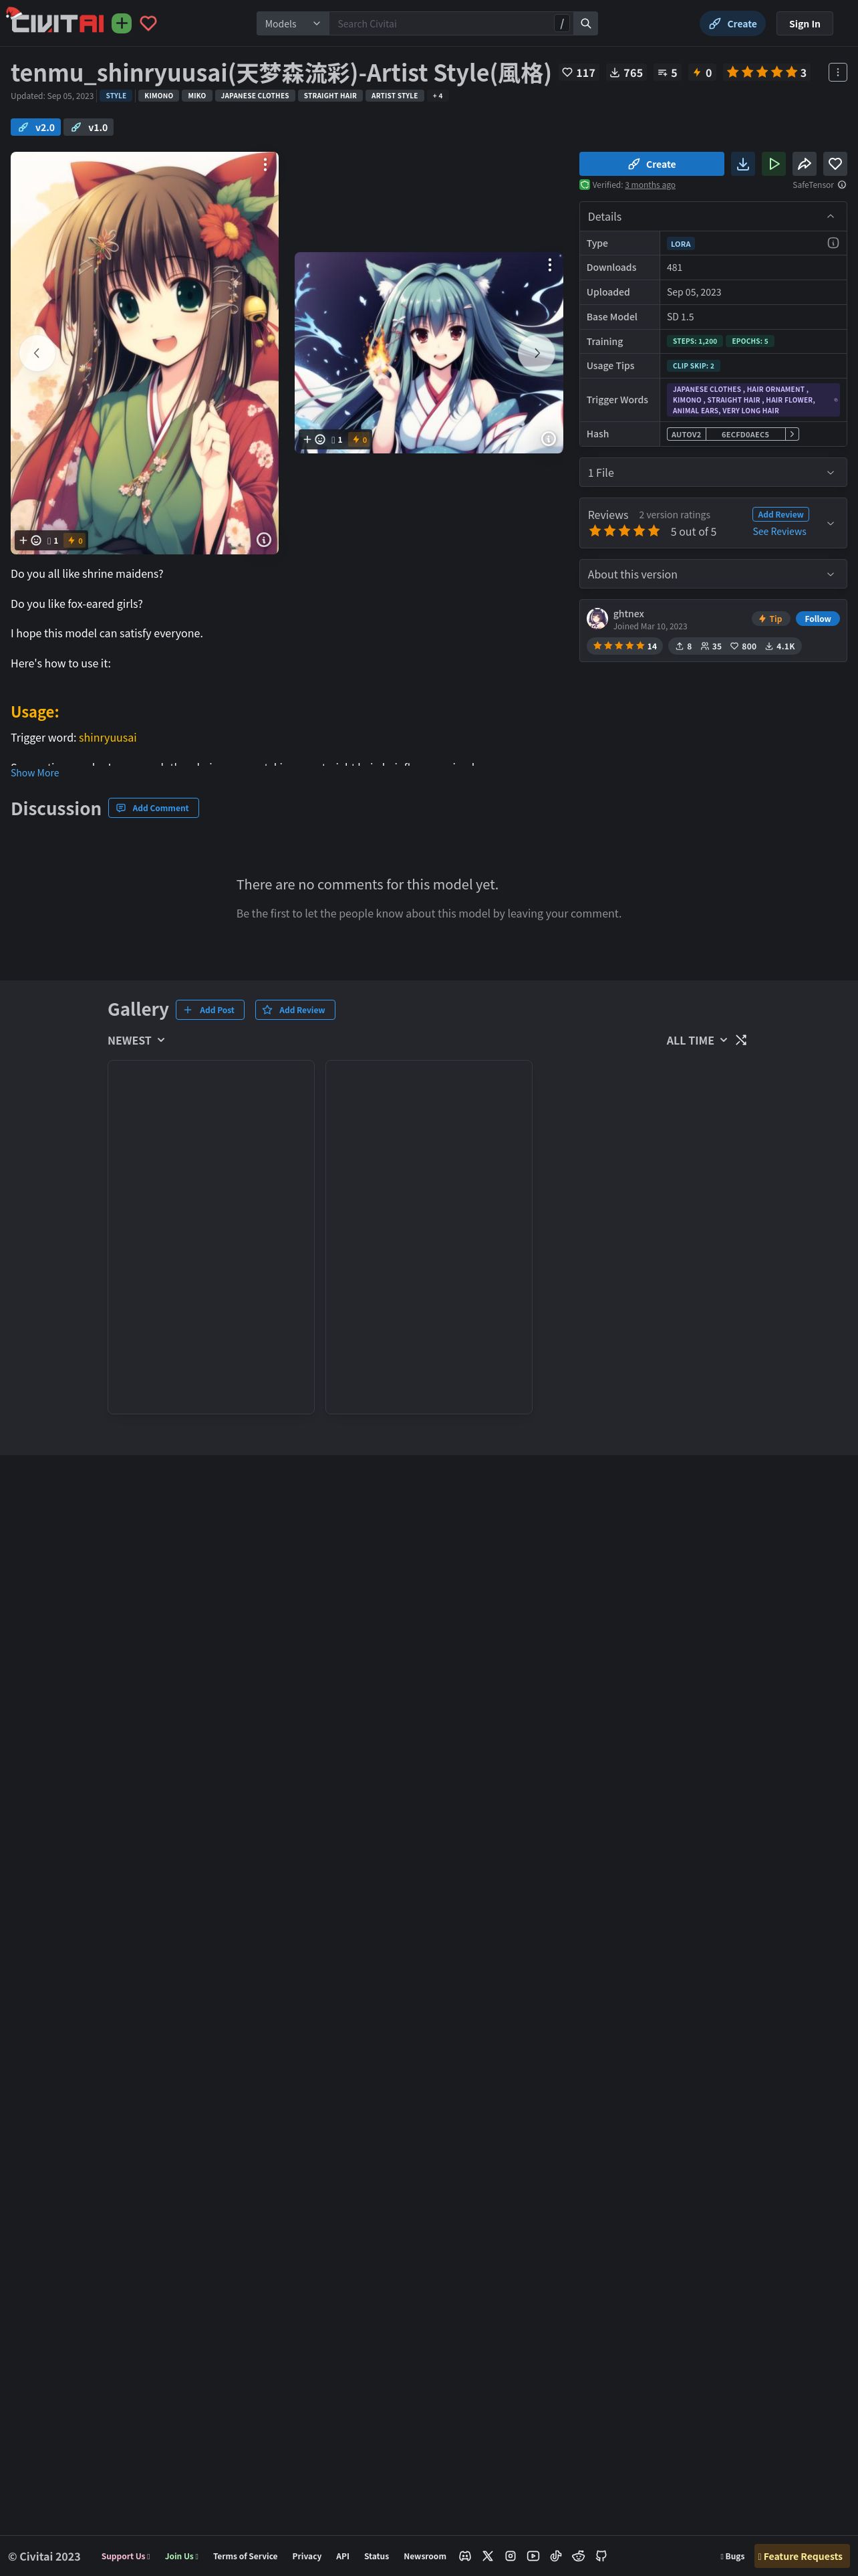Copy the trigger words block
The image size is (858, 2576).
tap(753, 400)
